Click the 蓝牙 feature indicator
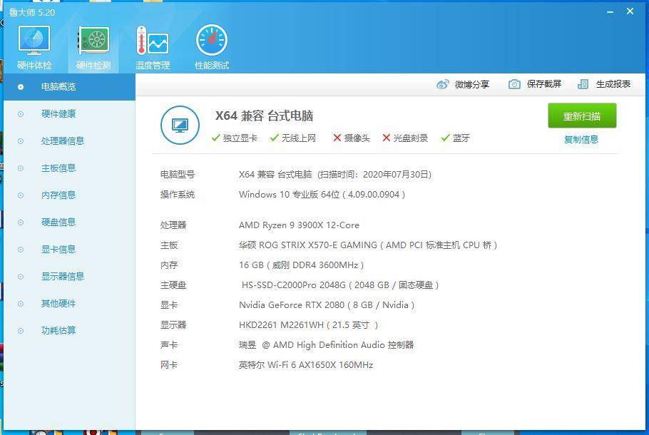649x435 pixels. coord(455,138)
